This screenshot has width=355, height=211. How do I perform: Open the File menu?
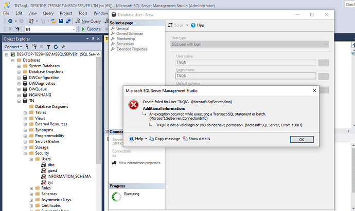(6, 13)
